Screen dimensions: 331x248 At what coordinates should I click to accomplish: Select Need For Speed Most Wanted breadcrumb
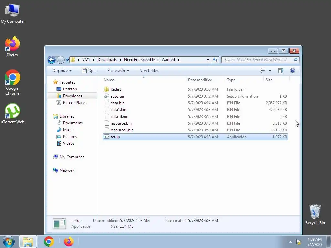149,60
